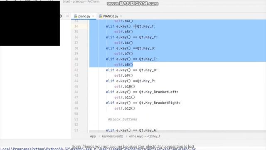Click the self.b9() call
Image resolution: width=266 pixels, height=150 pixels.
[x=123, y=75]
